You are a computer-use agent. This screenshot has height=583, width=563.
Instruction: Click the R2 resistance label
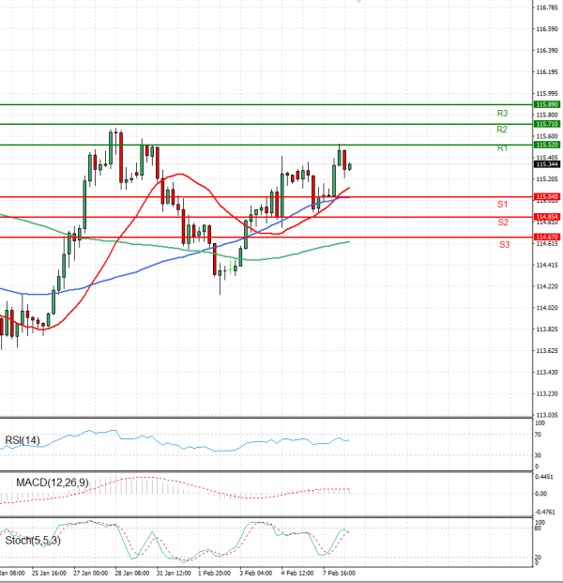point(502,130)
